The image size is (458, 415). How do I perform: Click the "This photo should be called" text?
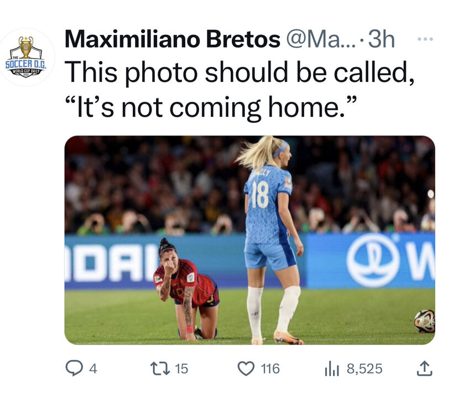tap(239, 72)
